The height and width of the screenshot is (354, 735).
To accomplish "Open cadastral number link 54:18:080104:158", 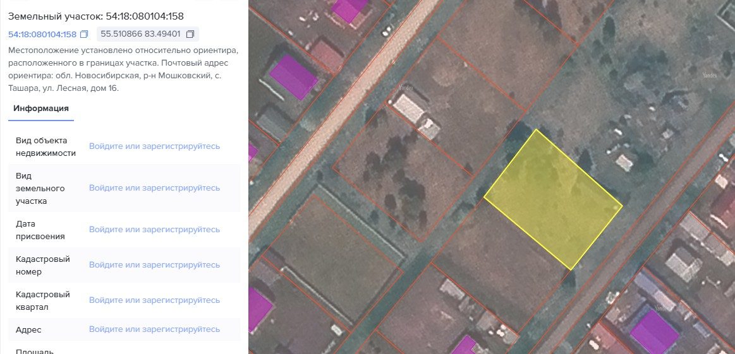I will (x=42, y=34).
